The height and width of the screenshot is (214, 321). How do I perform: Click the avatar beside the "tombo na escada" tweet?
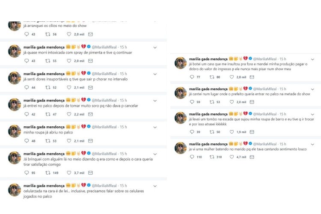coord(181,118)
